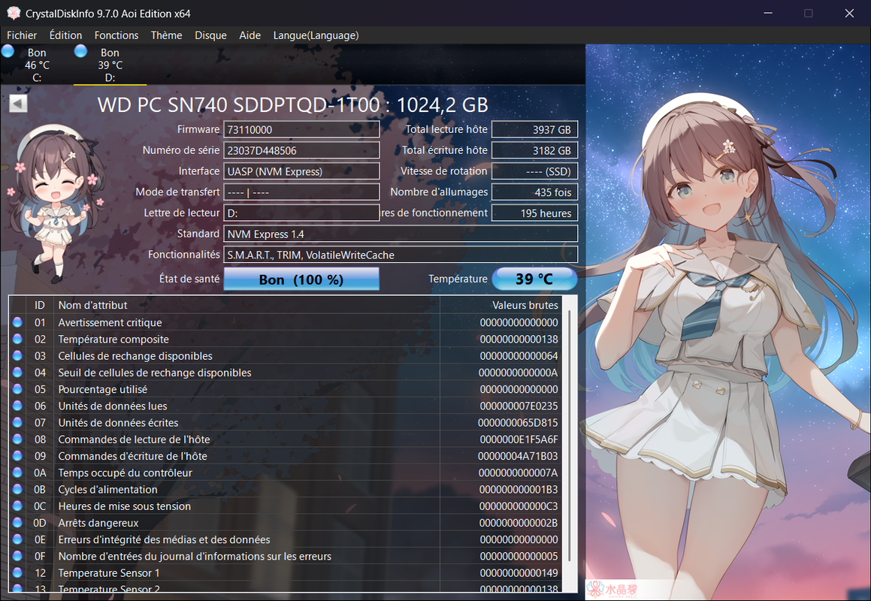Select the Avertissement critique row text
Image resolution: width=871 pixels, height=601 pixels.
[x=110, y=322]
